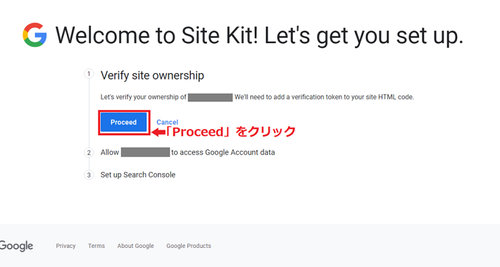Click the blue Proceed button
The width and height of the screenshot is (500, 267).
124,123
